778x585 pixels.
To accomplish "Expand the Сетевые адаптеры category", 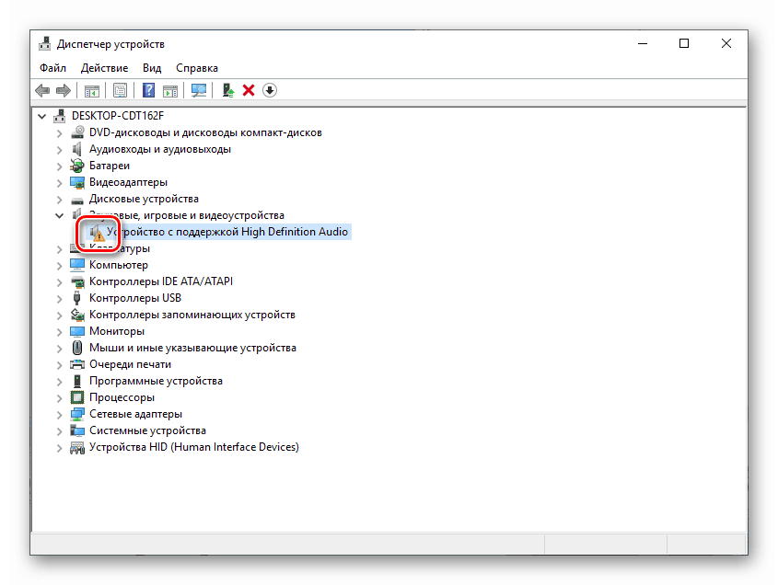I will pos(59,413).
